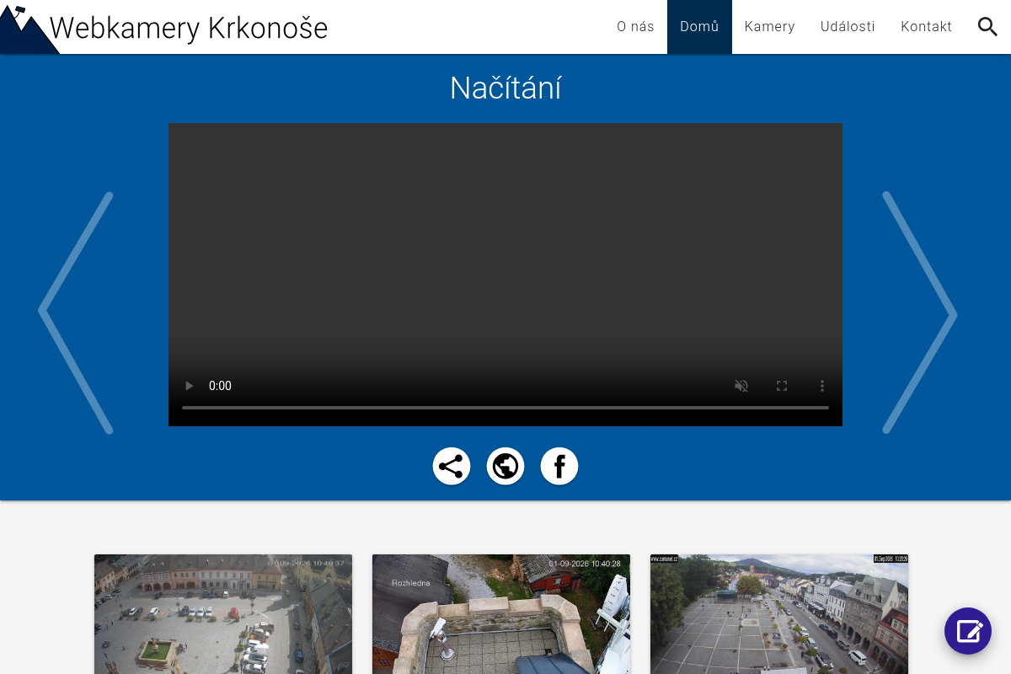Enter fullscreen on the video player
This screenshot has width=1011, height=674.
782,386
